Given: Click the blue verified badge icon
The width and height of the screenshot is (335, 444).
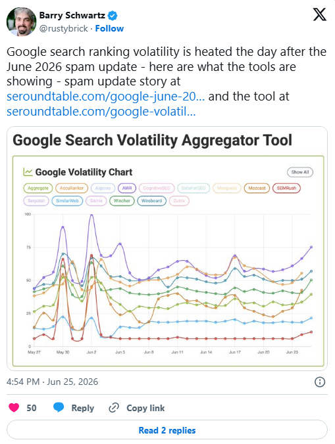Looking at the screenshot, I should (x=113, y=16).
